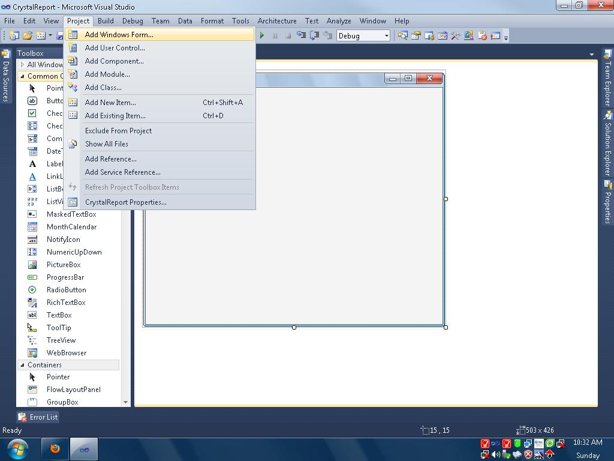Select Add New Item from the Project menu

[x=110, y=103]
